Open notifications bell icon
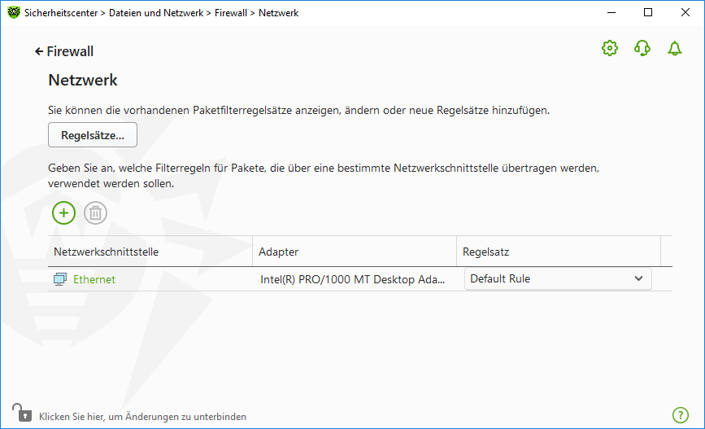 click(x=674, y=49)
